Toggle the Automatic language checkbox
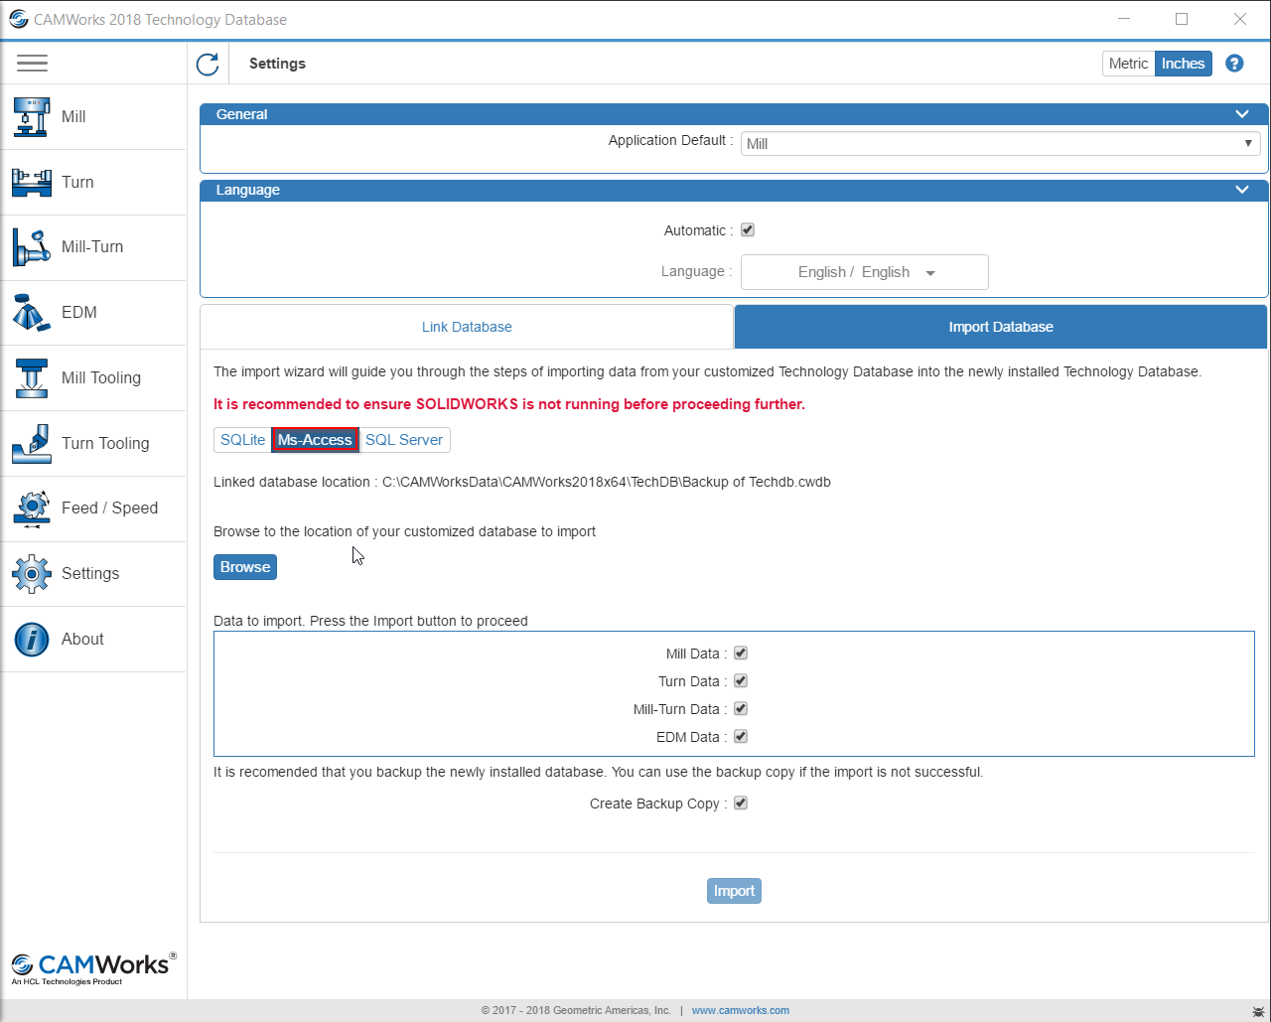 (748, 229)
